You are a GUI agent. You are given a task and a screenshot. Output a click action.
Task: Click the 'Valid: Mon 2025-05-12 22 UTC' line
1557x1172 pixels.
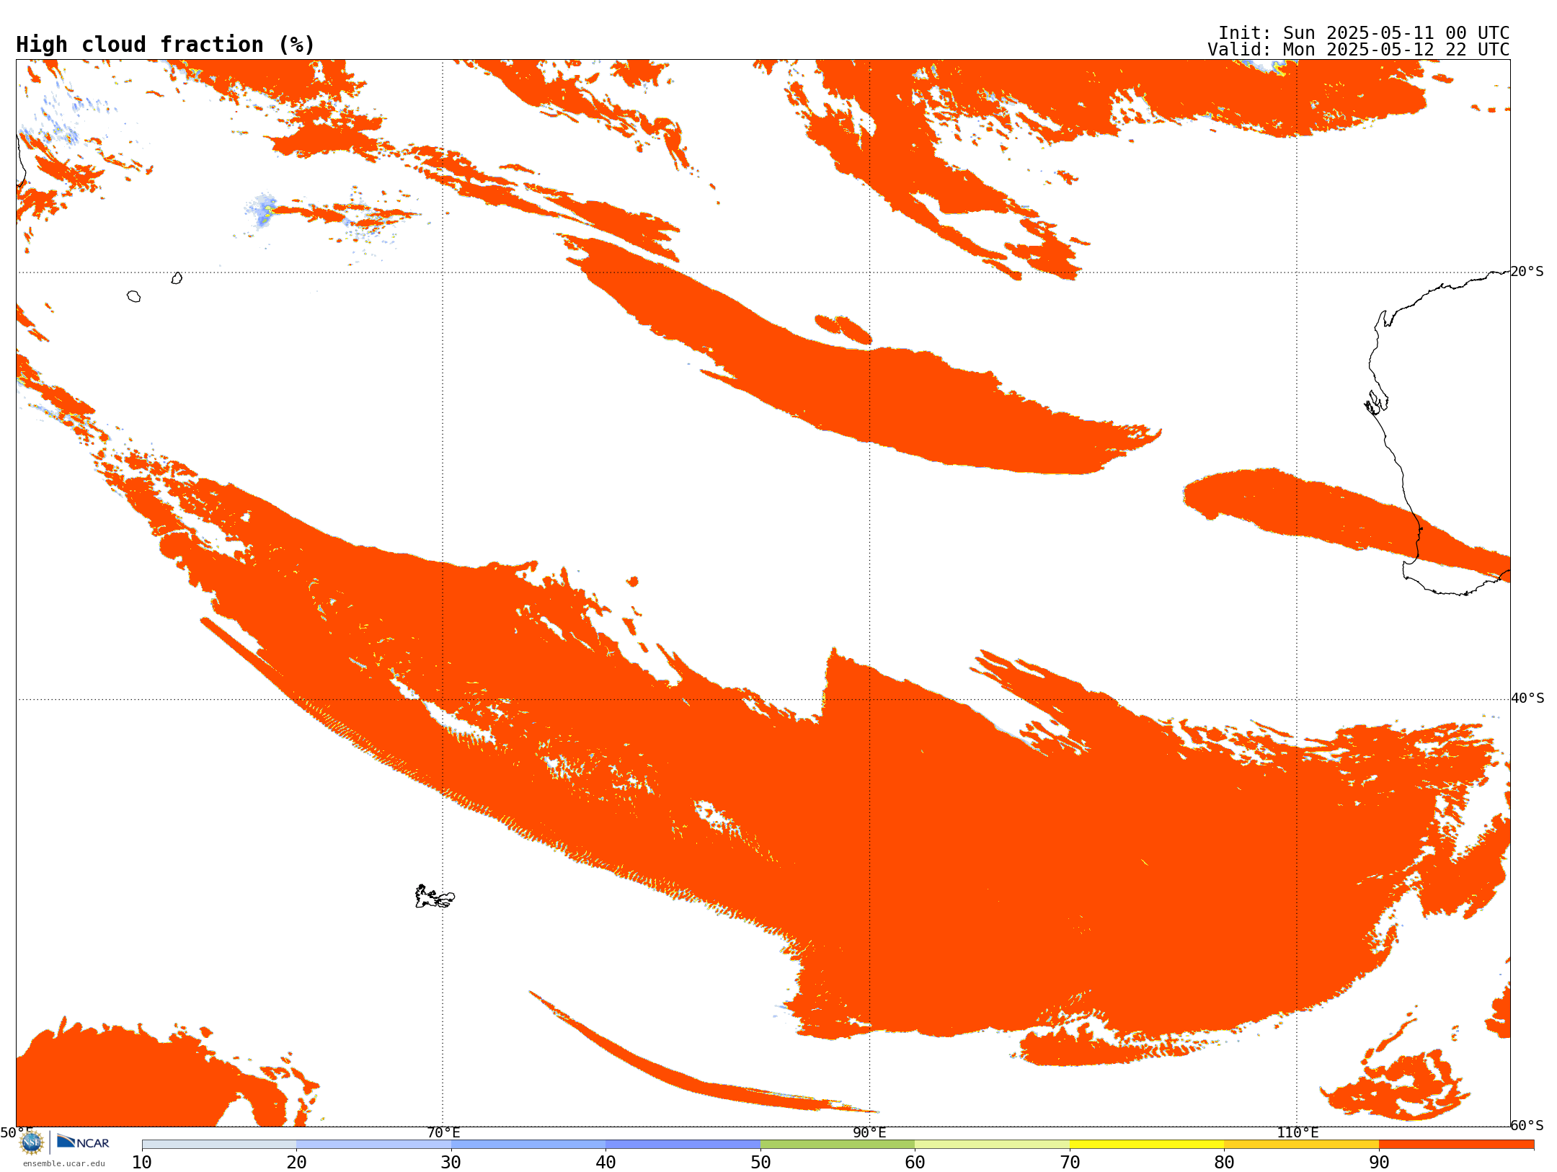coord(1359,50)
